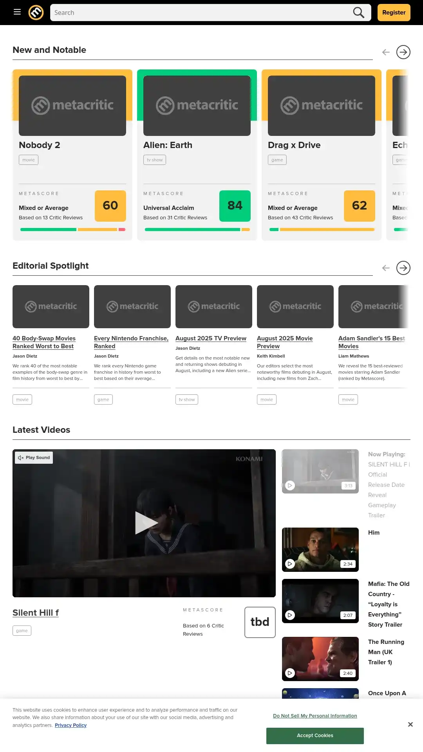This screenshot has width=423, height=752.
Task: Click Drag x Drive review distribution bar
Action: tap(322, 230)
